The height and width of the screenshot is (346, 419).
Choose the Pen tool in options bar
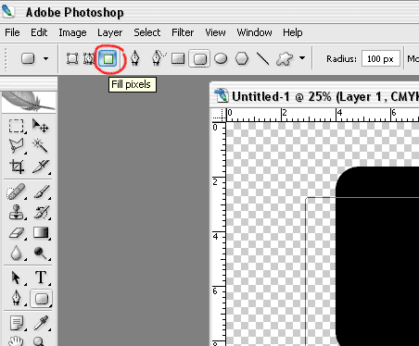(x=134, y=58)
